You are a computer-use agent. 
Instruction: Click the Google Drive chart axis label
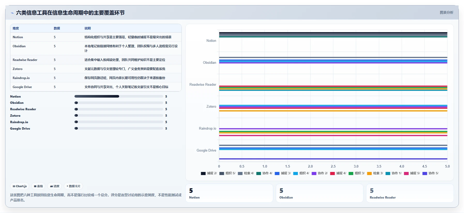pos(206,151)
